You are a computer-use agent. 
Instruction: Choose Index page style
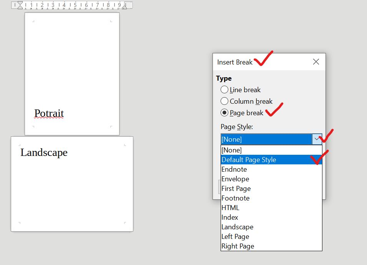(272, 217)
